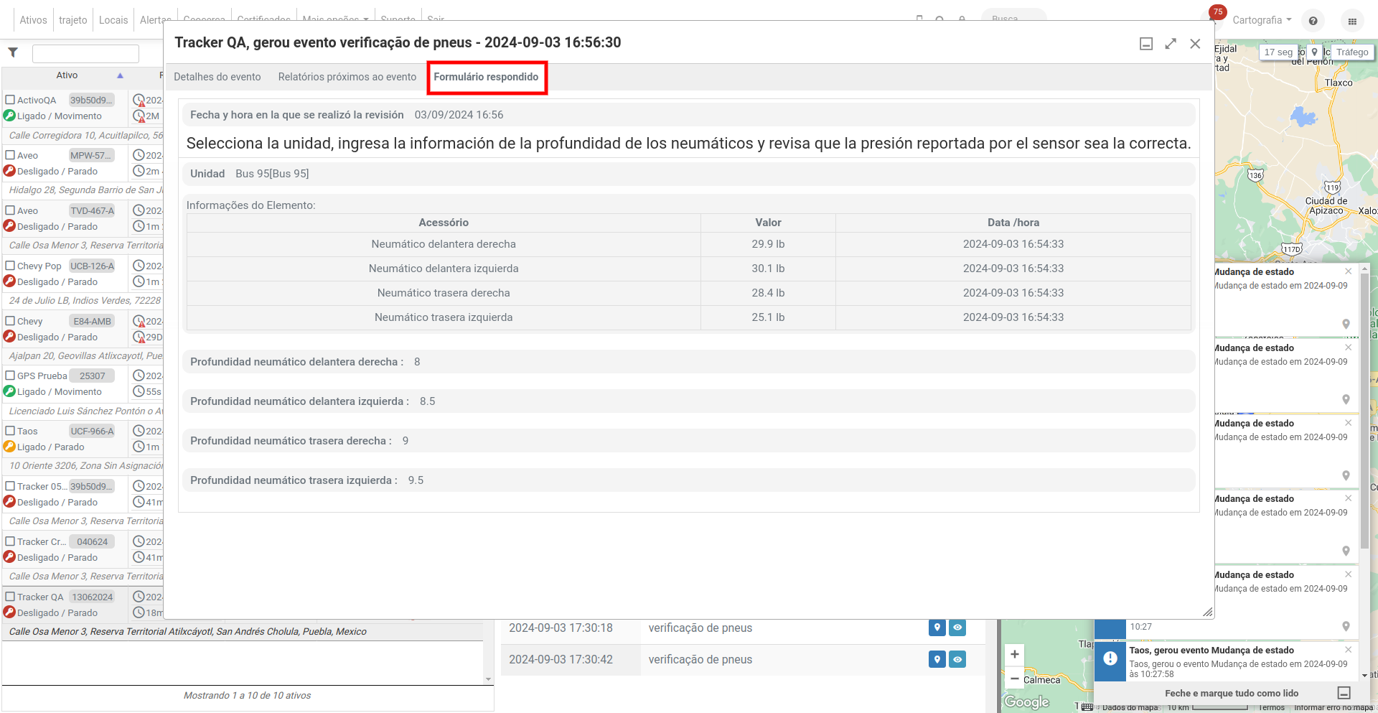This screenshot has width=1378, height=713.
Task: Dismiss the Taos Mudança de estado notification
Action: (1348, 650)
